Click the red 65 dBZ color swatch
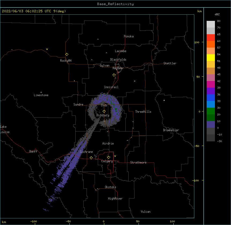 tap(211, 38)
